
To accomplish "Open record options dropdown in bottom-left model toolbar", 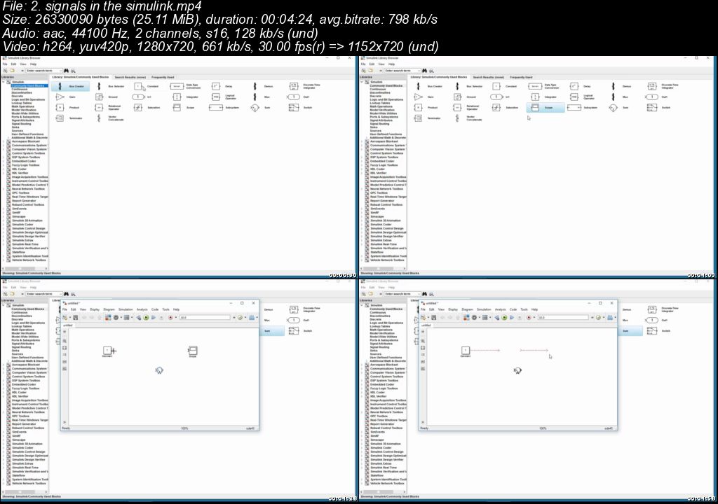I will [x=175, y=317].
